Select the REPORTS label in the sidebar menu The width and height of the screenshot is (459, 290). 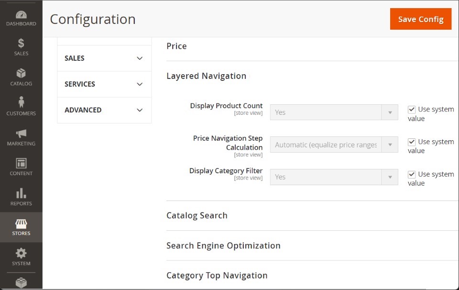21,203
